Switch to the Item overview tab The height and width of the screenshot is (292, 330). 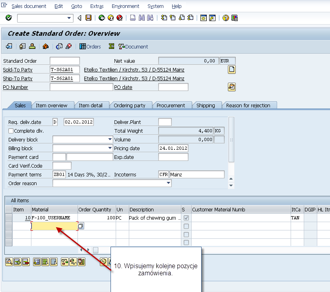point(52,105)
